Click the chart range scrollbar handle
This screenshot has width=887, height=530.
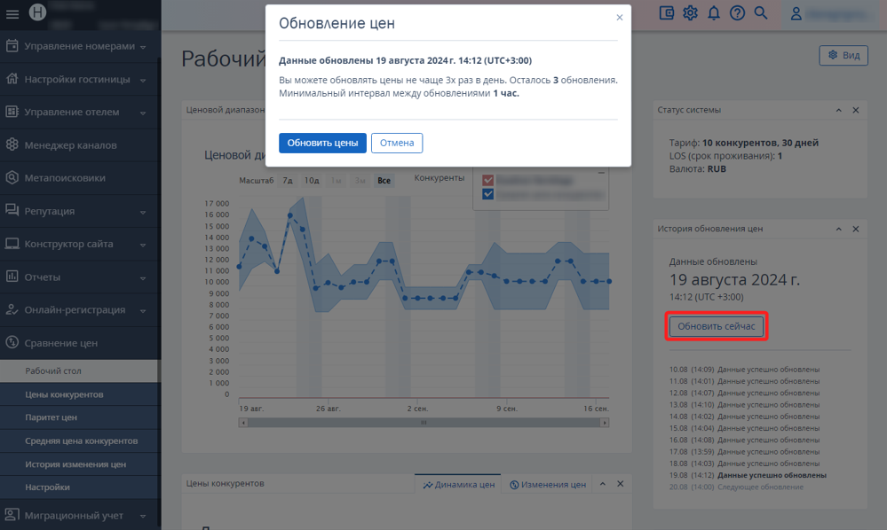(x=424, y=422)
